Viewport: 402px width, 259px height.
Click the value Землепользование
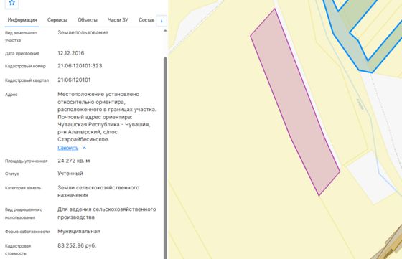coord(83,32)
